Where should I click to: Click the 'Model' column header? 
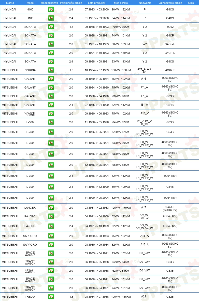30,3
